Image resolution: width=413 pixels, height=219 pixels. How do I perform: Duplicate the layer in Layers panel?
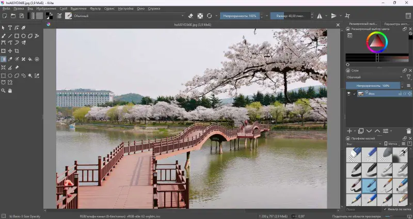(361, 131)
